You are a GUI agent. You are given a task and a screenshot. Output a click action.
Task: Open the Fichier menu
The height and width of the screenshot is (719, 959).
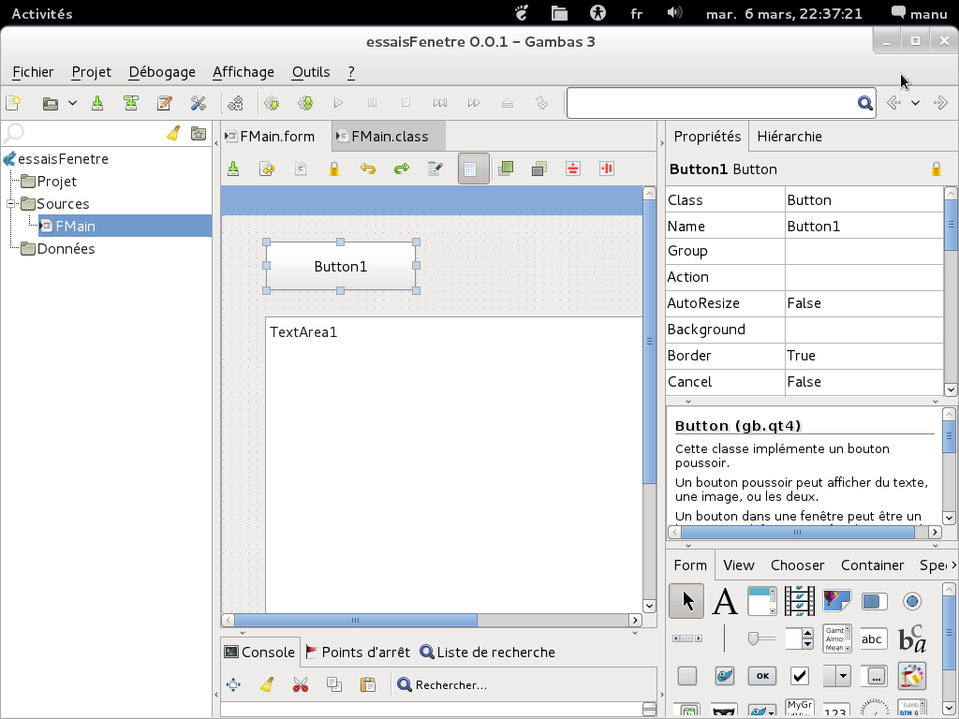tap(33, 72)
